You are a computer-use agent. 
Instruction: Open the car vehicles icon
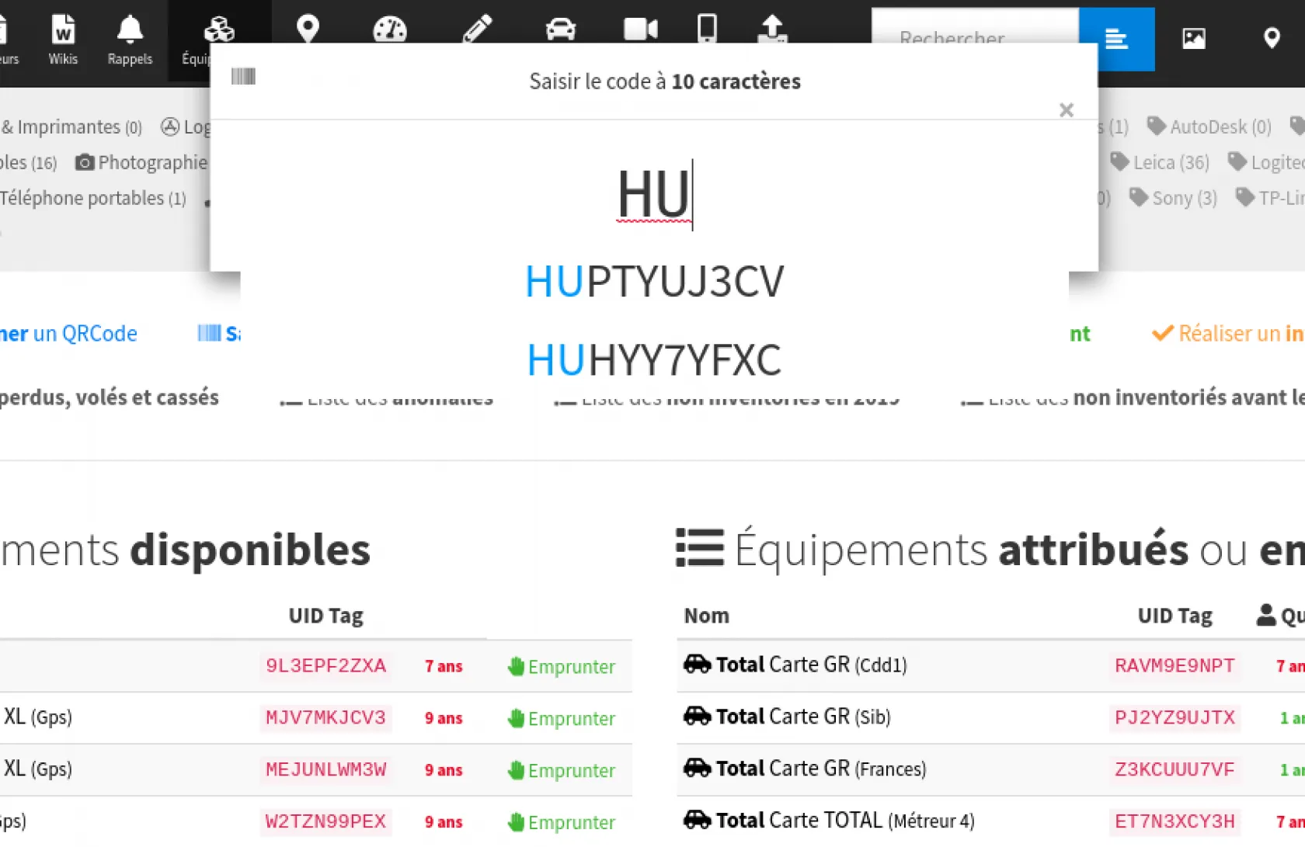click(x=560, y=29)
